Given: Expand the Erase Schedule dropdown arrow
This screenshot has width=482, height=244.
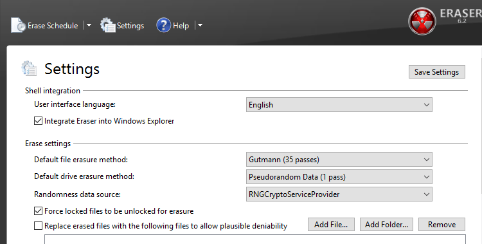Looking at the screenshot, I should tap(89, 25).
